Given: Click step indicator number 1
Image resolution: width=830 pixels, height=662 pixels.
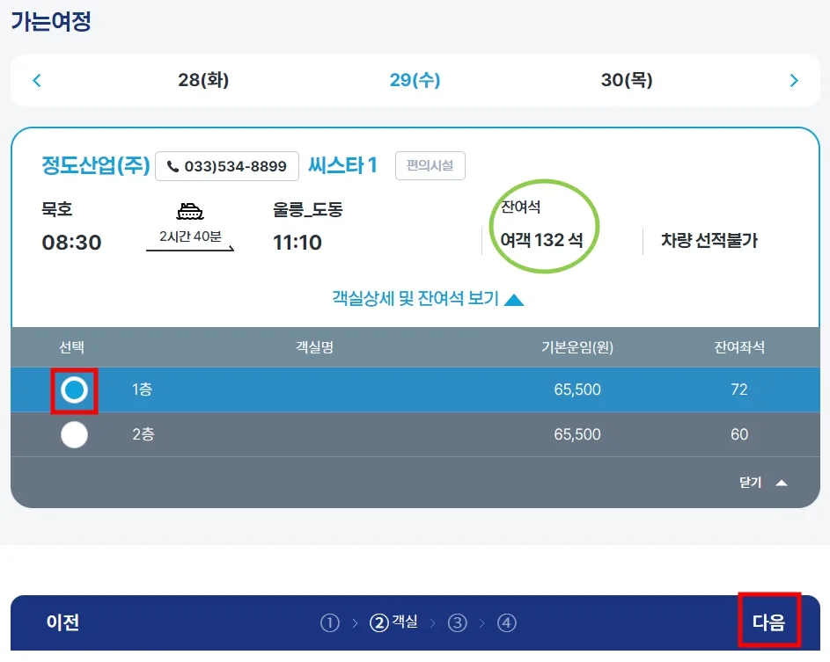Looking at the screenshot, I should coord(330,622).
